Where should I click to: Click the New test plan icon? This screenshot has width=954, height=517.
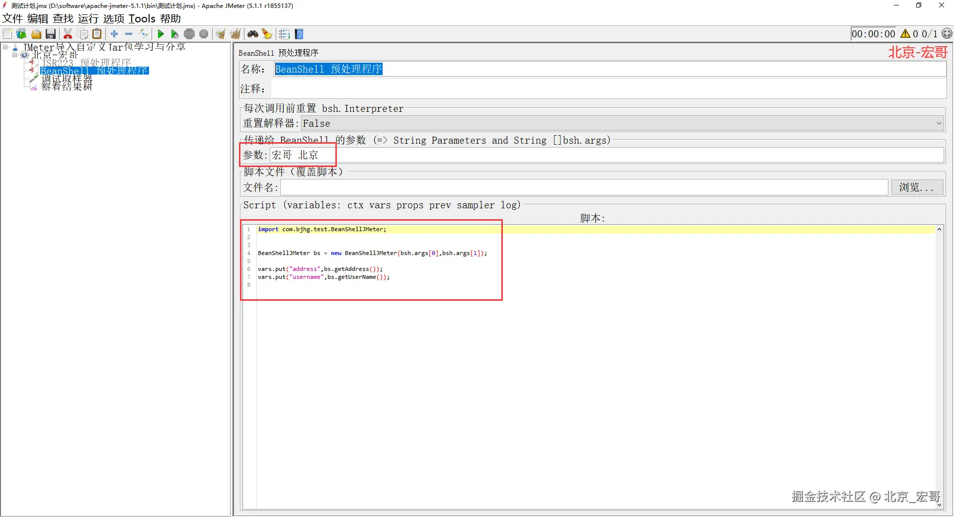point(7,34)
